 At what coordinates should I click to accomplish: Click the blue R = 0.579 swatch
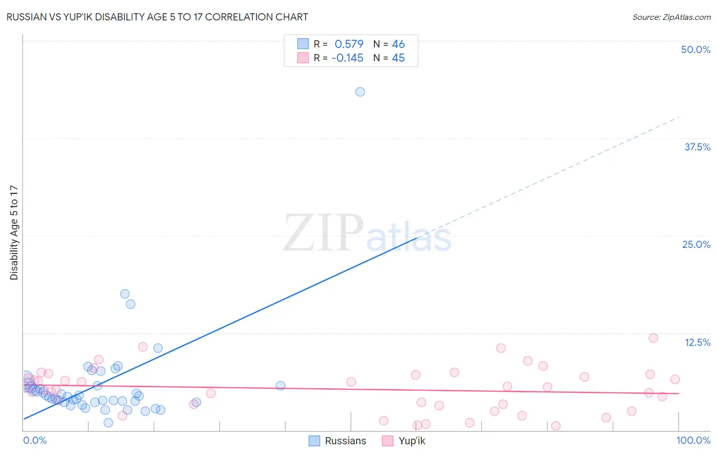tap(303, 44)
